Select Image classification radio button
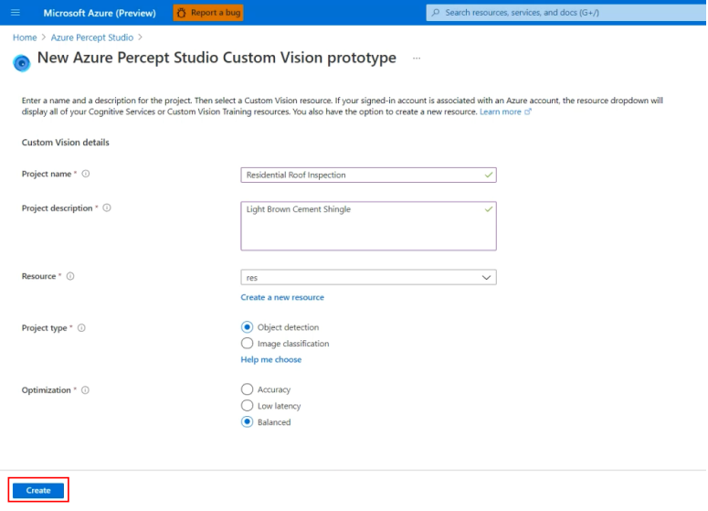The image size is (708, 511). pyautogui.click(x=247, y=344)
